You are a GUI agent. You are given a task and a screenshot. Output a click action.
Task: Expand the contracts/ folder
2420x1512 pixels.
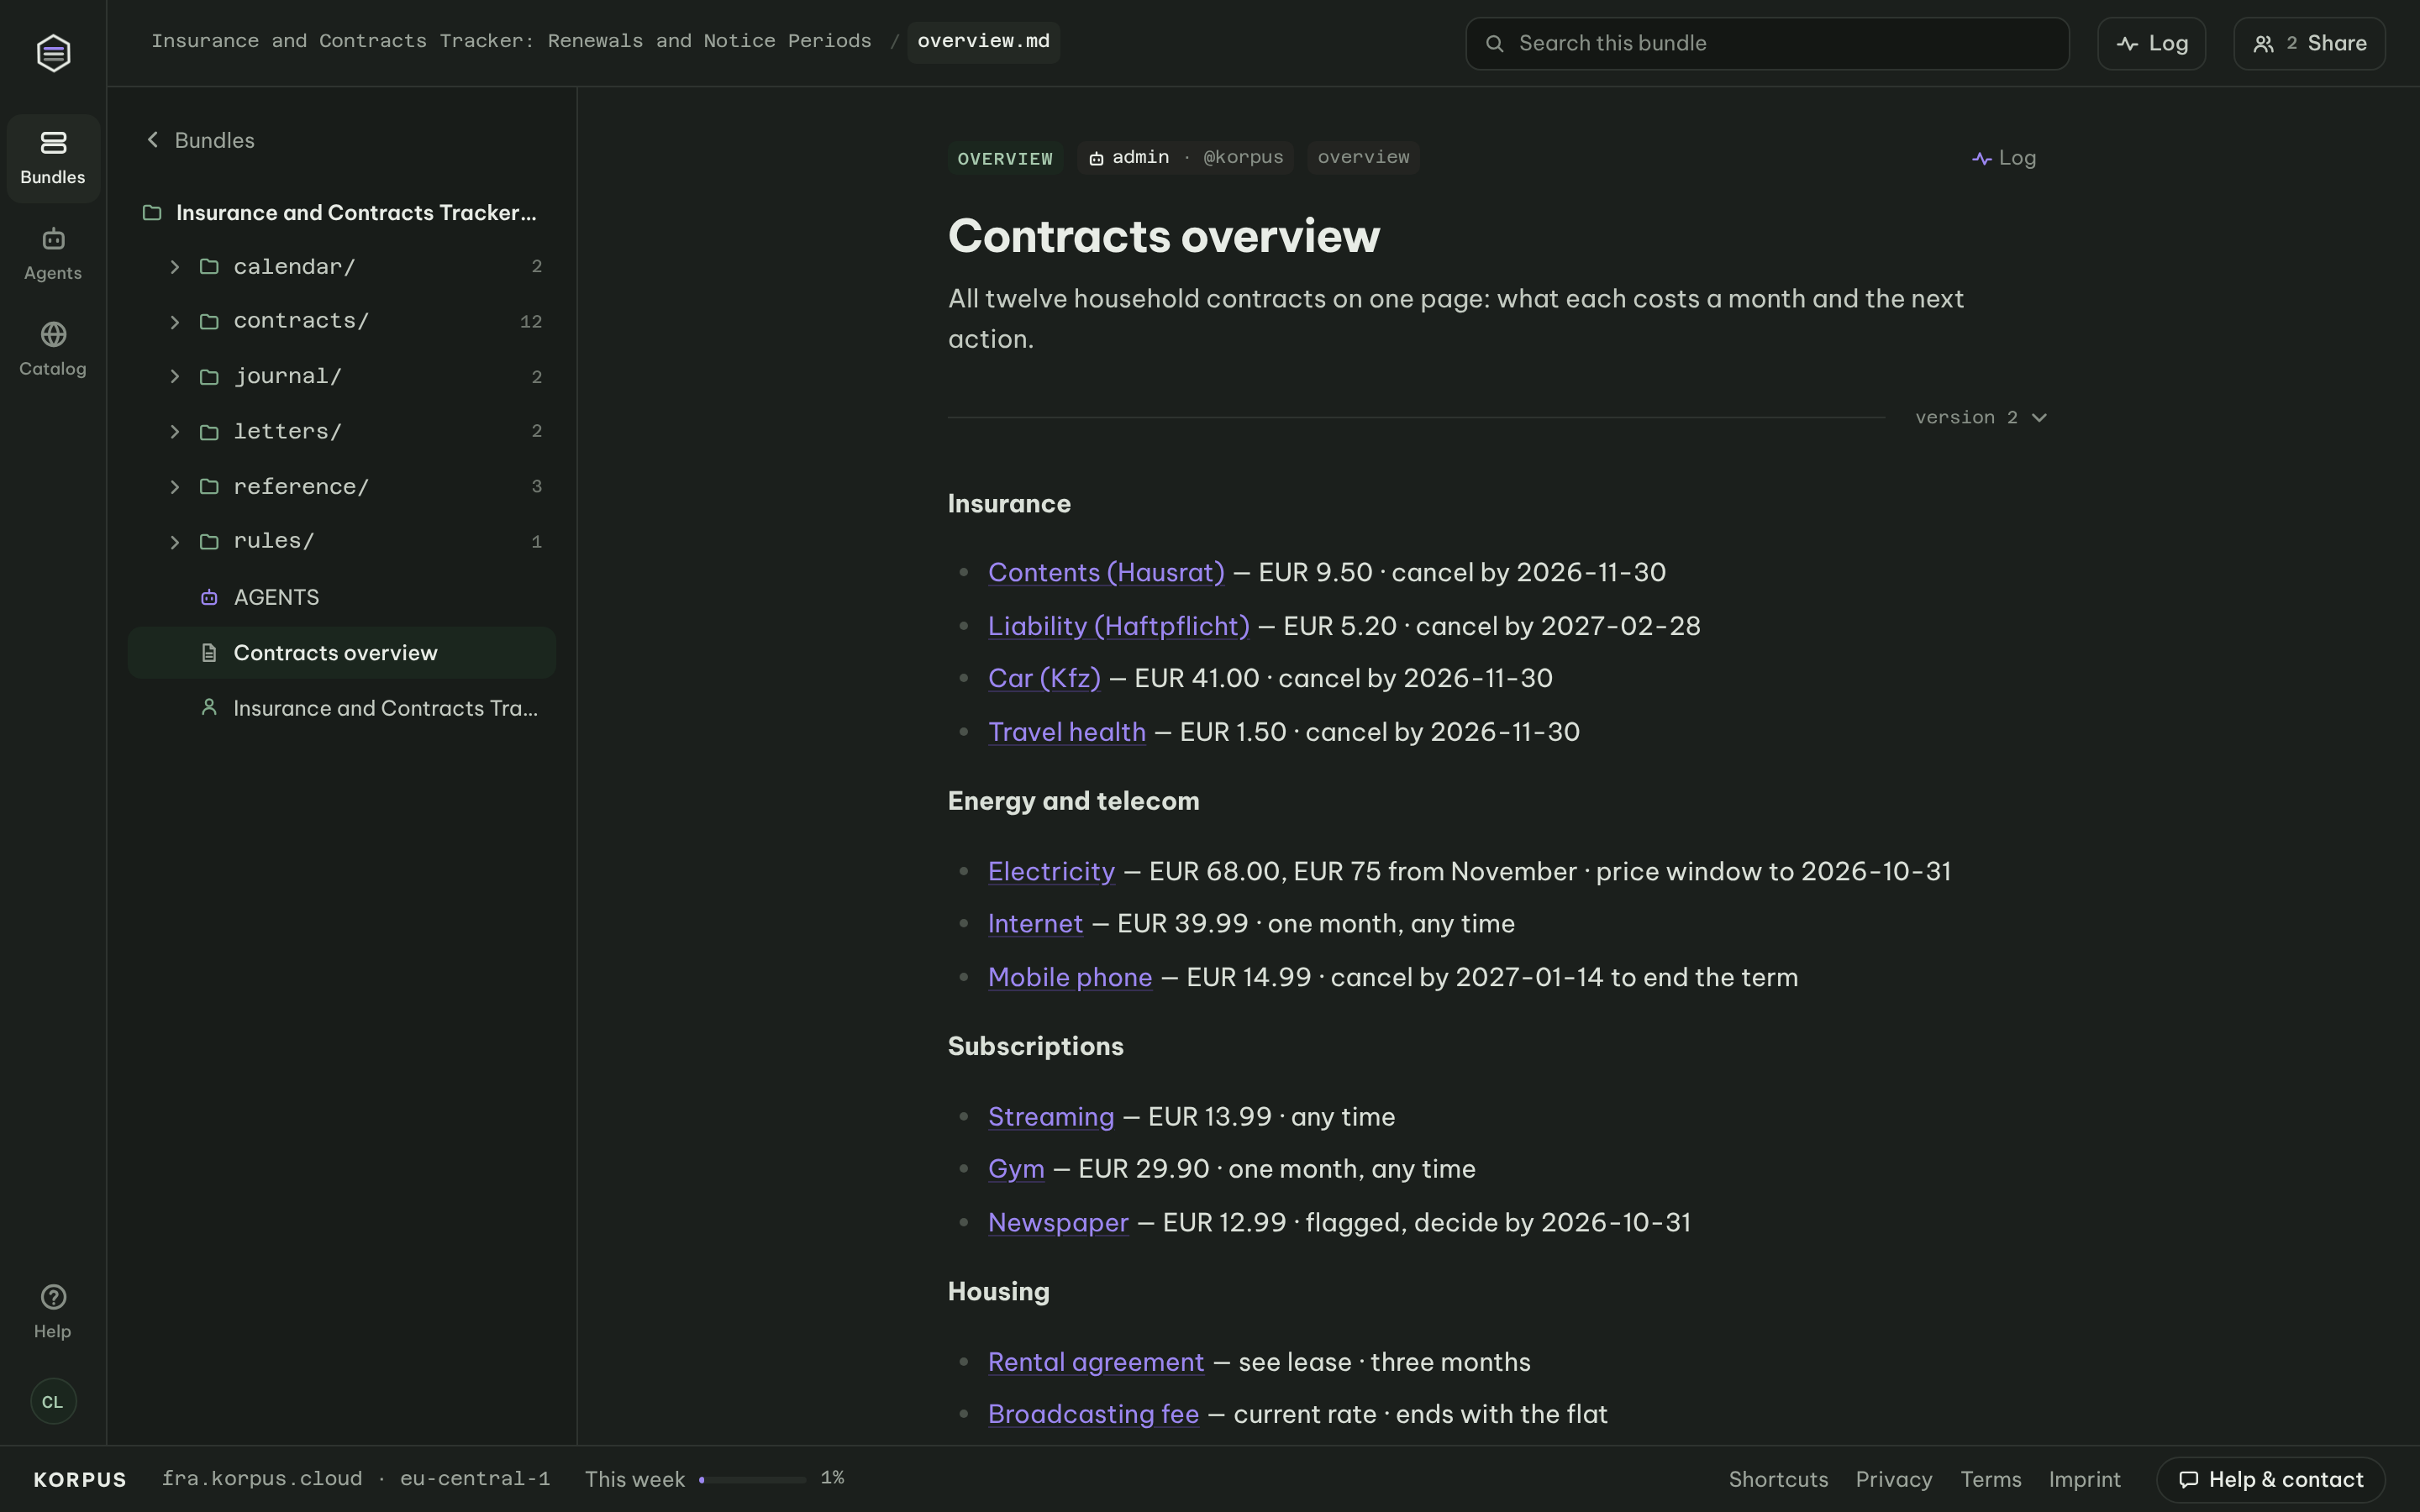[175, 322]
